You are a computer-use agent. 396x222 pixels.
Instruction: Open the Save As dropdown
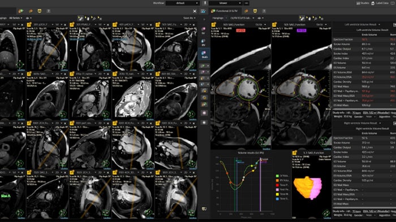coord(190,18)
